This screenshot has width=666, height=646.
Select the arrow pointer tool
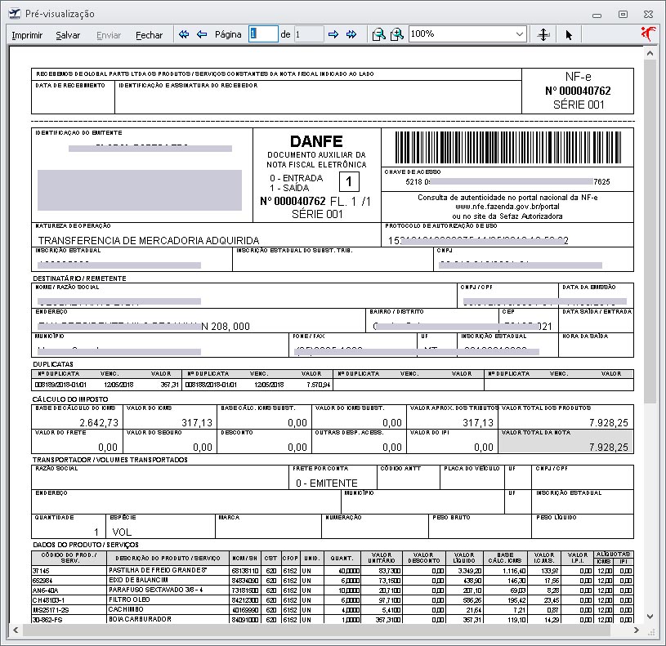[x=569, y=34]
